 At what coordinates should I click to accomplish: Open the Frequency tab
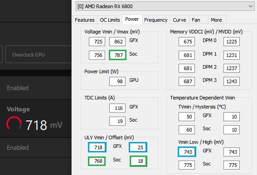(x=156, y=20)
